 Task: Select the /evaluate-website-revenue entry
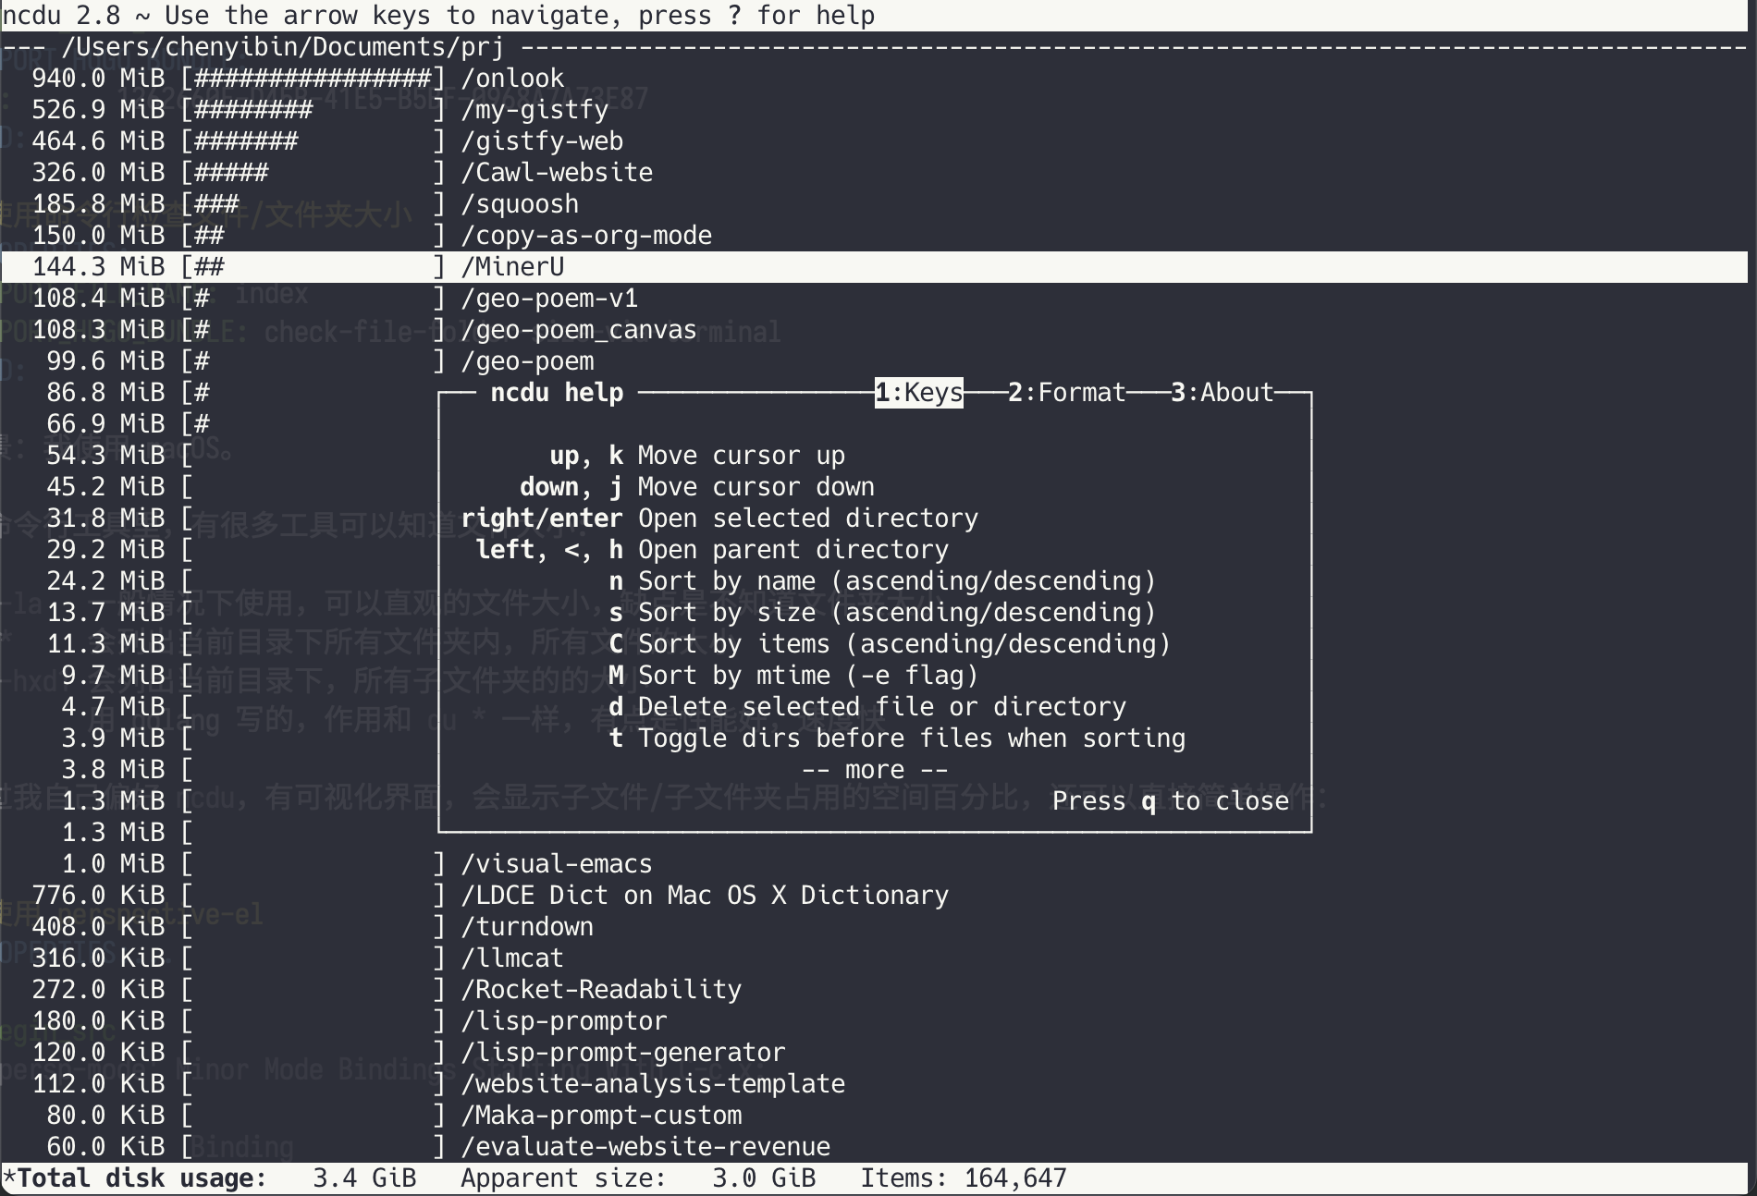tap(878, 1147)
